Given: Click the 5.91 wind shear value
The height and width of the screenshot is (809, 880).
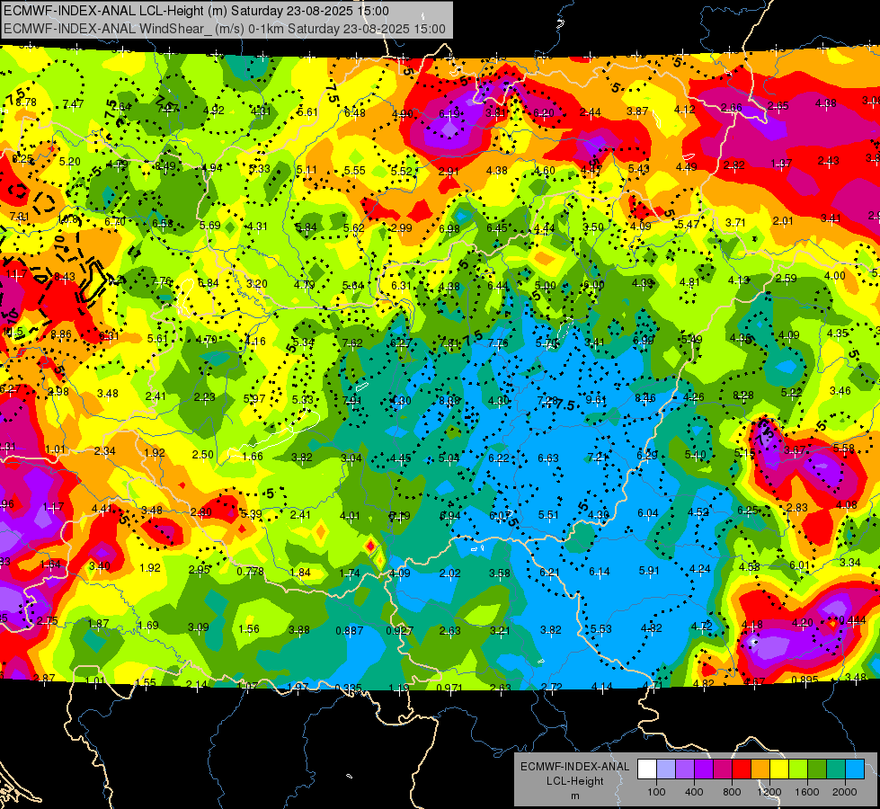Looking at the screenshot, I should pyautogui.click(x=649, y=571).
